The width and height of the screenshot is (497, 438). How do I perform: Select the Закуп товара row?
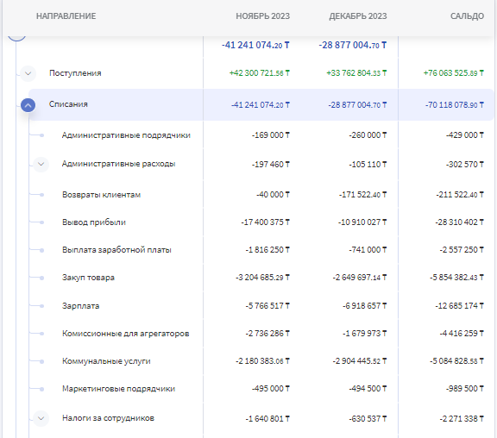point(261,278)
